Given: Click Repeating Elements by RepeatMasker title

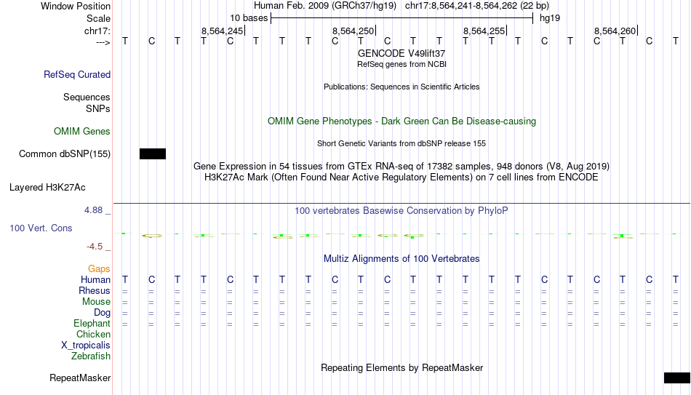Looking at the screenshot, I should [x=402, y=367].
